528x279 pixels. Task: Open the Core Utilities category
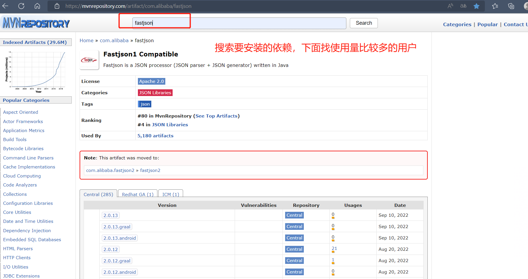pos(17,212)
